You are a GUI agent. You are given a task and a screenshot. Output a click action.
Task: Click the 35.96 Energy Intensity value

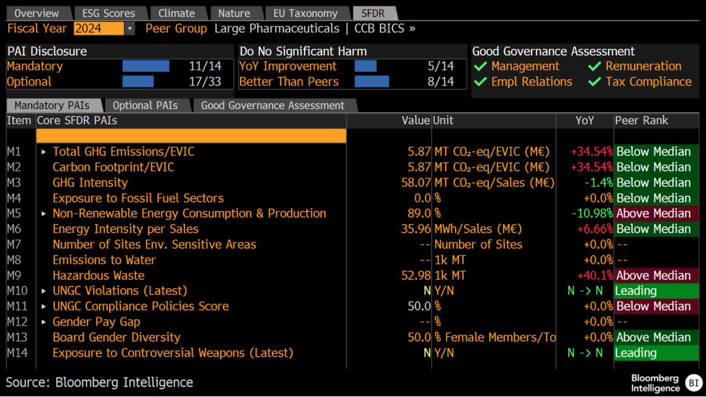pos(416,229)
